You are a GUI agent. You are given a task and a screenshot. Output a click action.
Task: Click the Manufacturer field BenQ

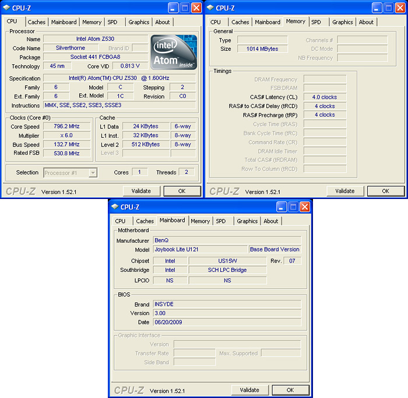point(227,240)
